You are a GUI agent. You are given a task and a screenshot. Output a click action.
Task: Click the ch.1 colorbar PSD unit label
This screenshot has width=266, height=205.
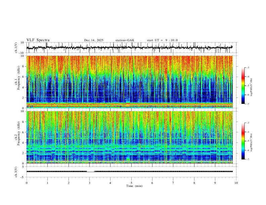coord(251,87)
